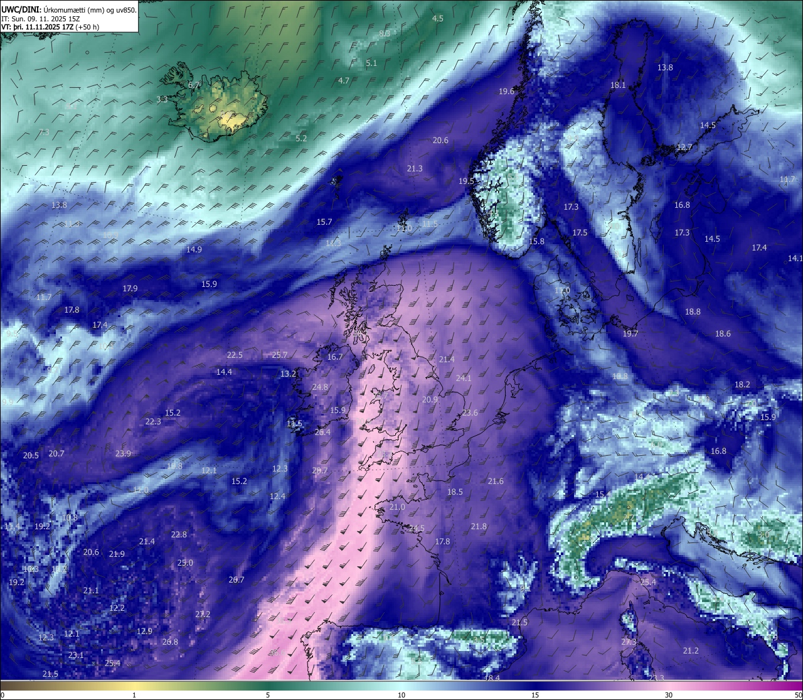Click the 25.7 value northwest of Ireland

[x=280, y=355]
